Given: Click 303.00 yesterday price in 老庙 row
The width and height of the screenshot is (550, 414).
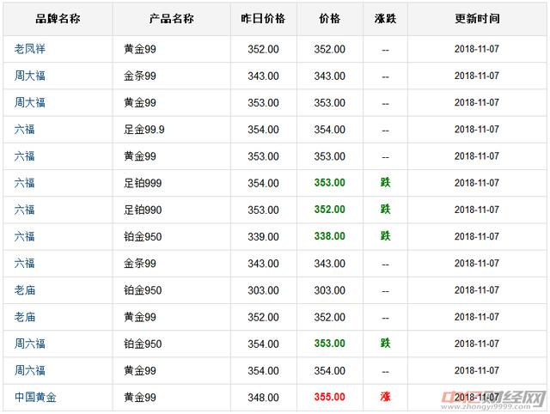Looking at the screenshot, I should (264, 290).
